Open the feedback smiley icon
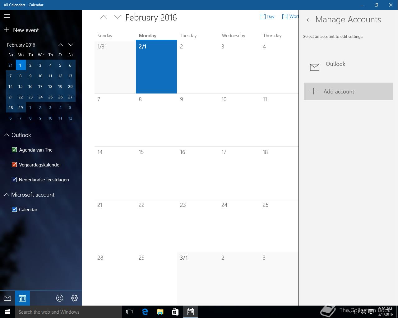Image resolution: width=398 pixels, height=318 pixels. 60,298
